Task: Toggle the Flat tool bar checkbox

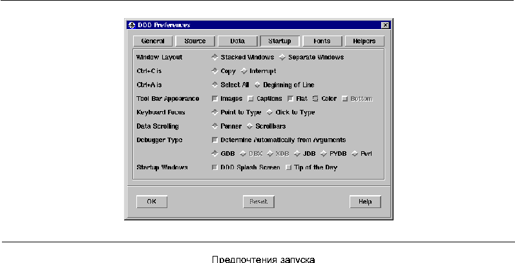Action: [291, 99]
